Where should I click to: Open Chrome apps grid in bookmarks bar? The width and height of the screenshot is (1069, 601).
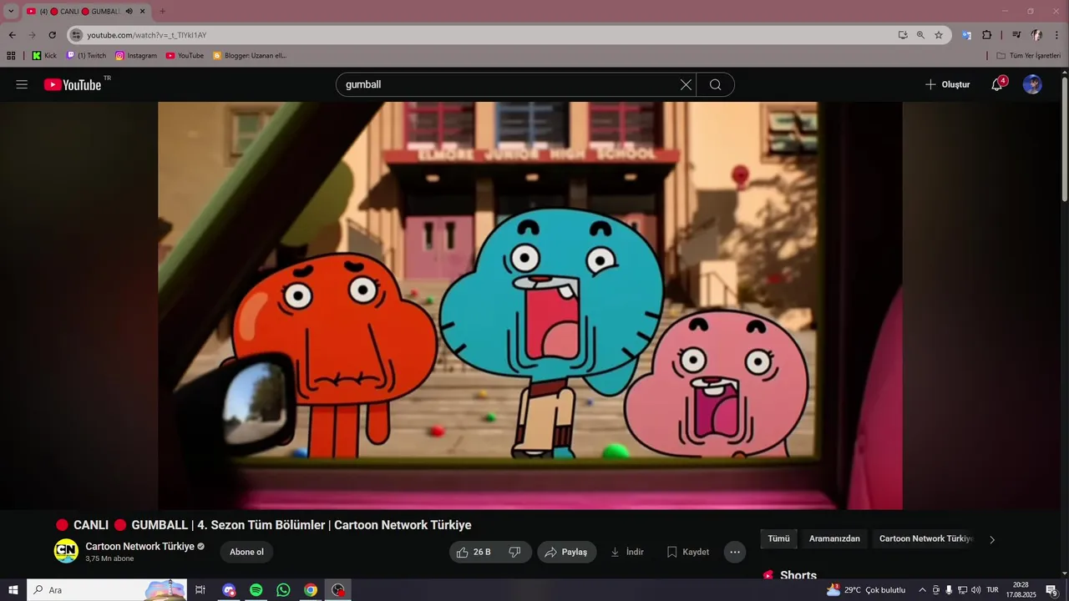[11, 56]
